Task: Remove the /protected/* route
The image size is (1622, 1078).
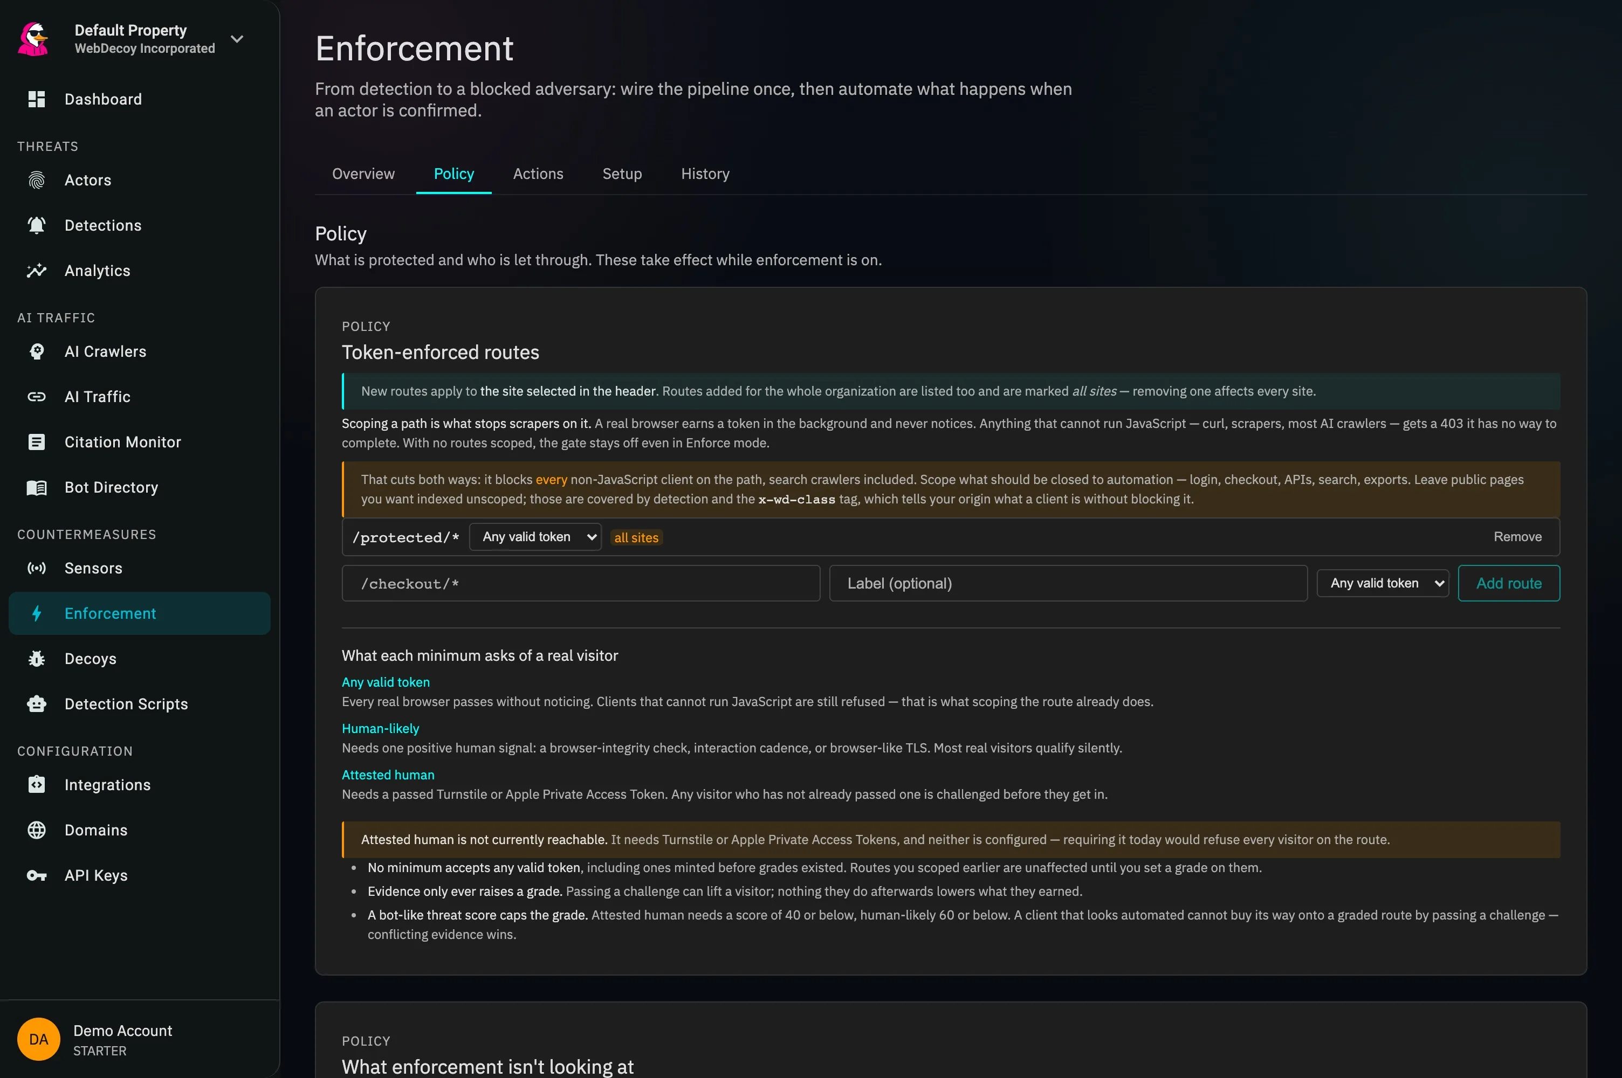Action: 1517,536
